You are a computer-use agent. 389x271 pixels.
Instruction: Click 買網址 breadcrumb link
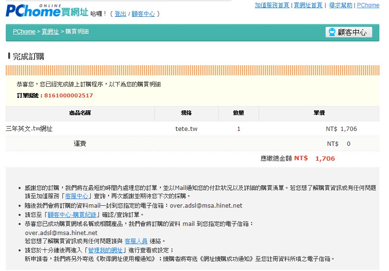pyautogui.click(x=50, y=32)
